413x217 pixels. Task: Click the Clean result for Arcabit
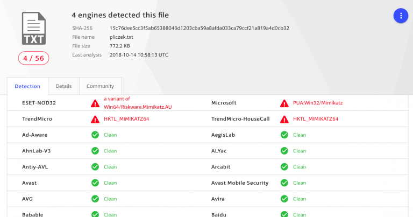point(300,167)
